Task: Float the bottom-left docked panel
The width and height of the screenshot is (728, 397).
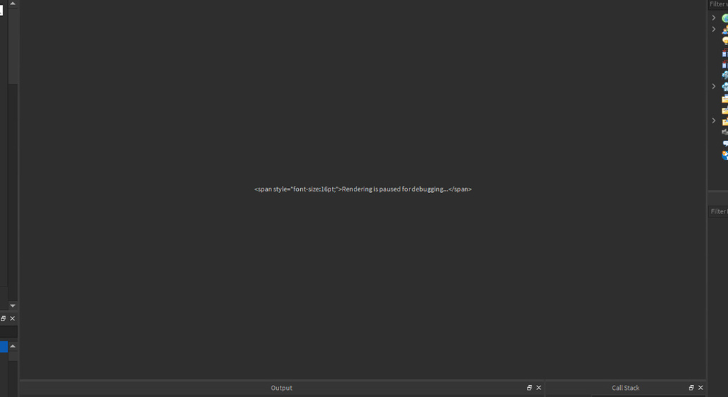Action: (x=4, y=319)
